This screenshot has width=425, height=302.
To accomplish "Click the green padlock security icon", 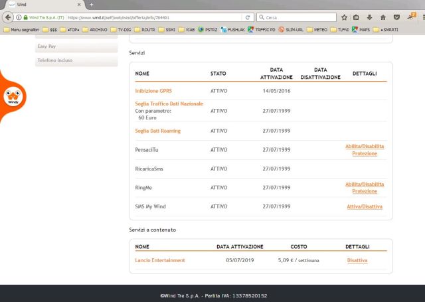I will (x=25, y=17).
